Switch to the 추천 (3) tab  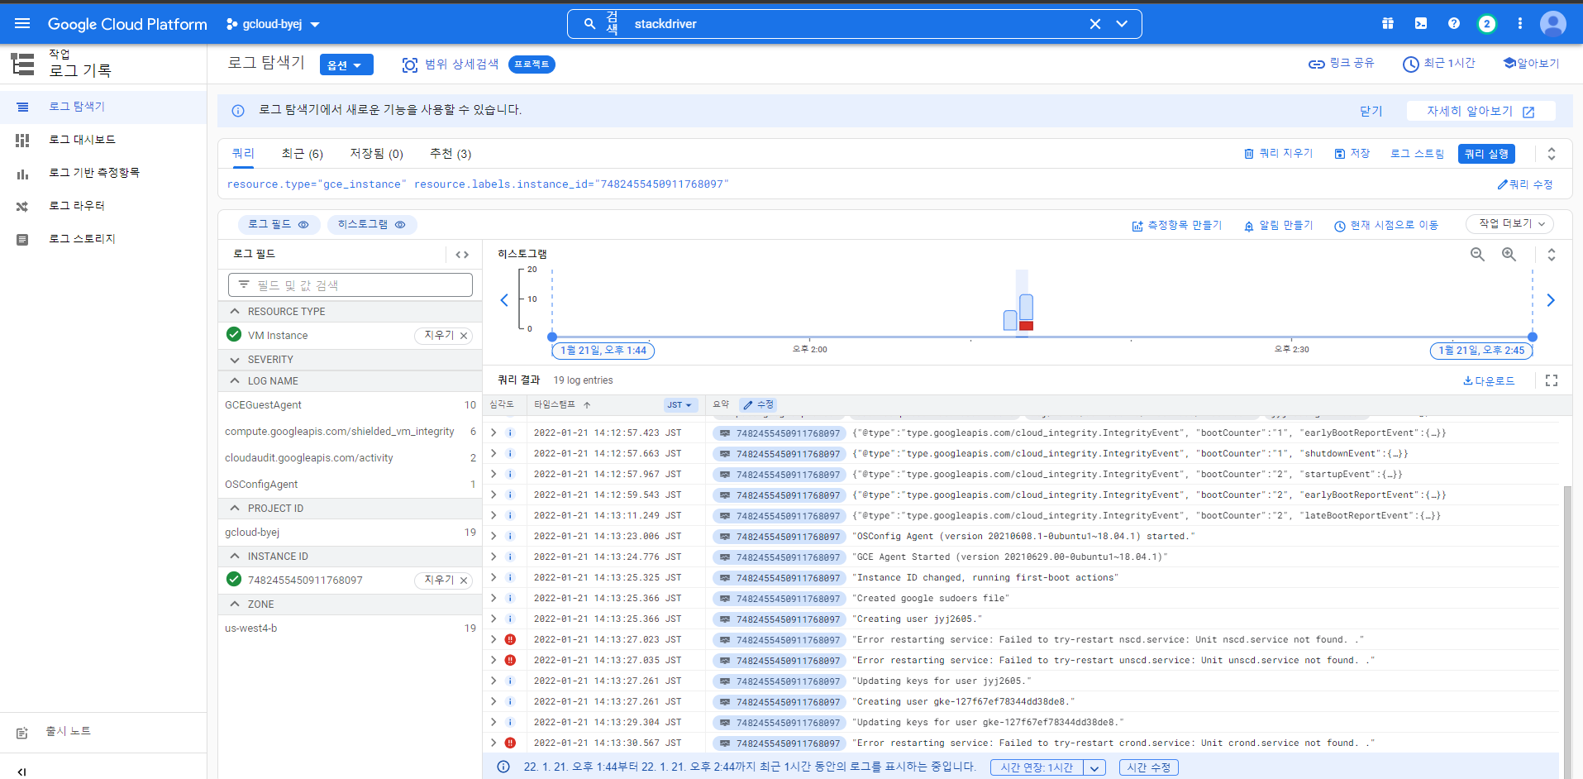click(451, 154)
